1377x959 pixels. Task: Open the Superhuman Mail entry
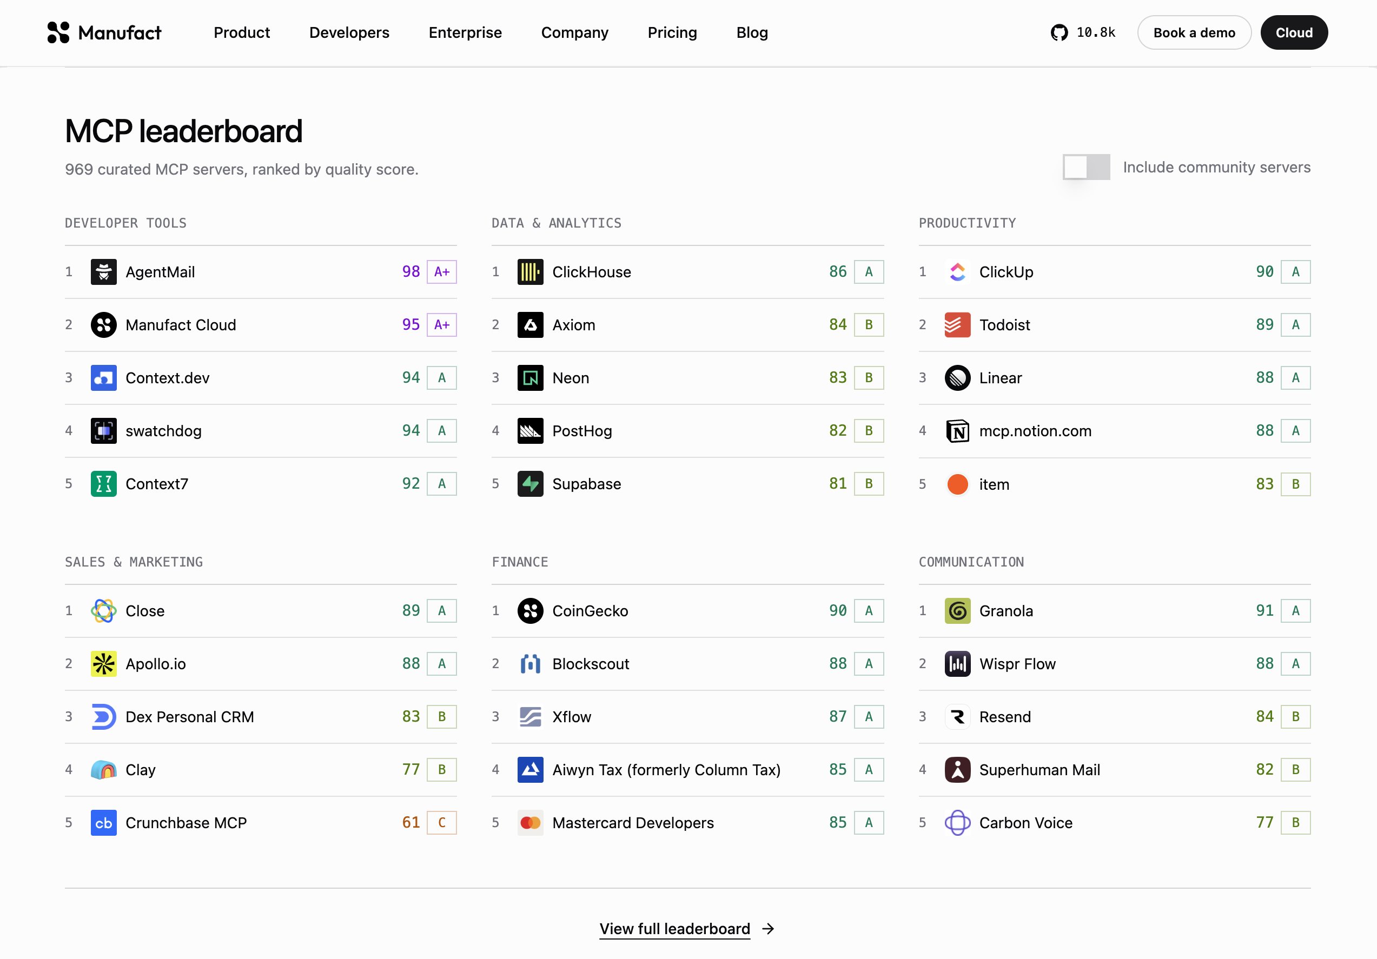tap(1114, 770)
